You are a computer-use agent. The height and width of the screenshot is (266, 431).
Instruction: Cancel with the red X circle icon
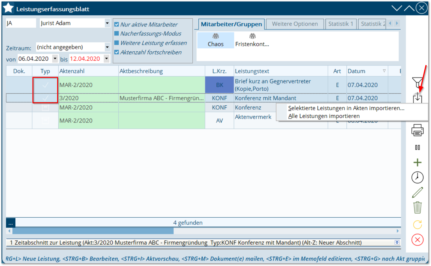pos(417,240)
